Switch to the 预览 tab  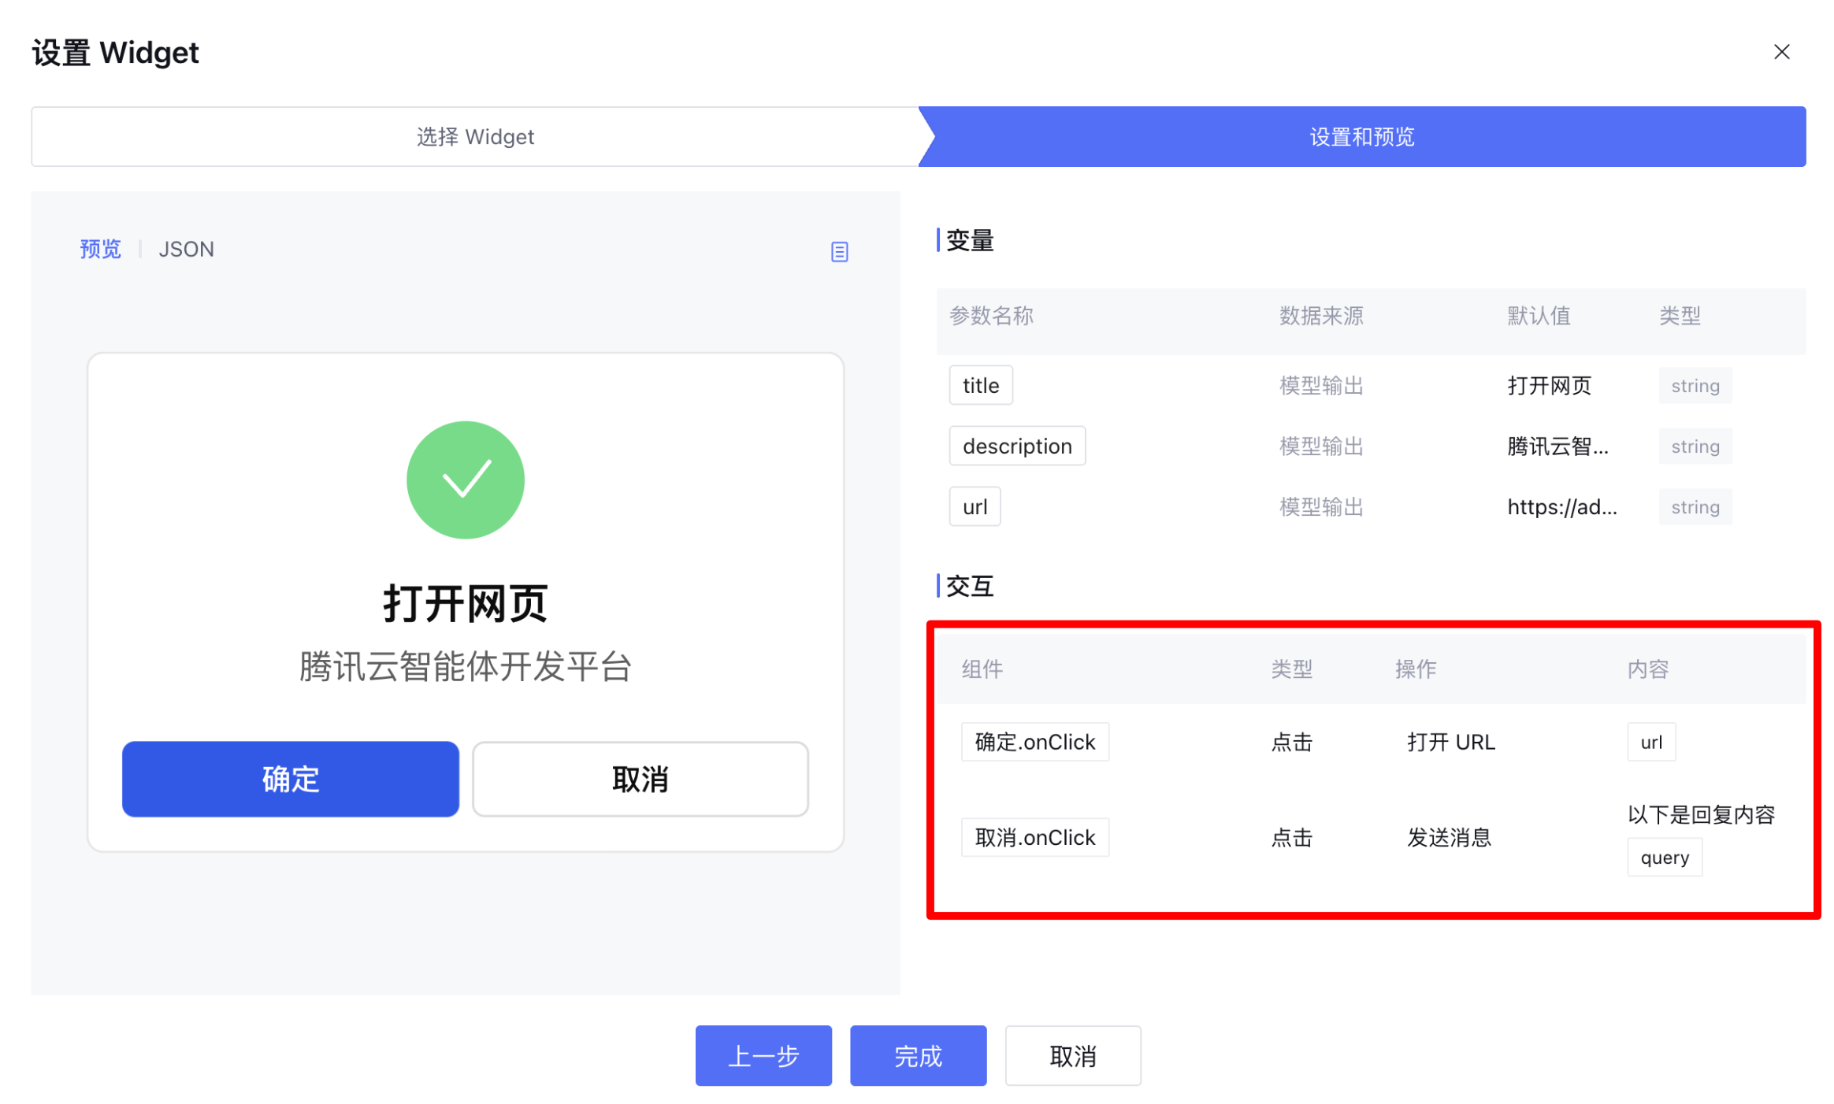100,250
